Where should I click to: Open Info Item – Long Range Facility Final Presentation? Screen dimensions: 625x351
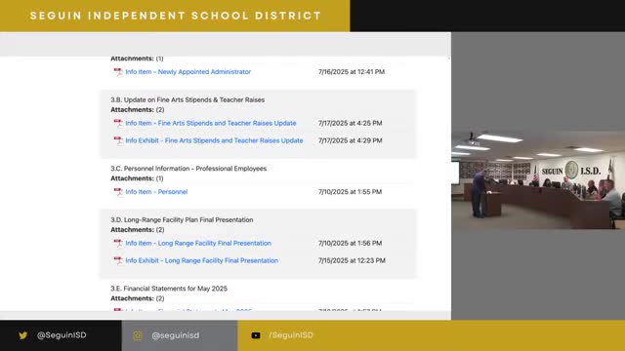[198, 243]
